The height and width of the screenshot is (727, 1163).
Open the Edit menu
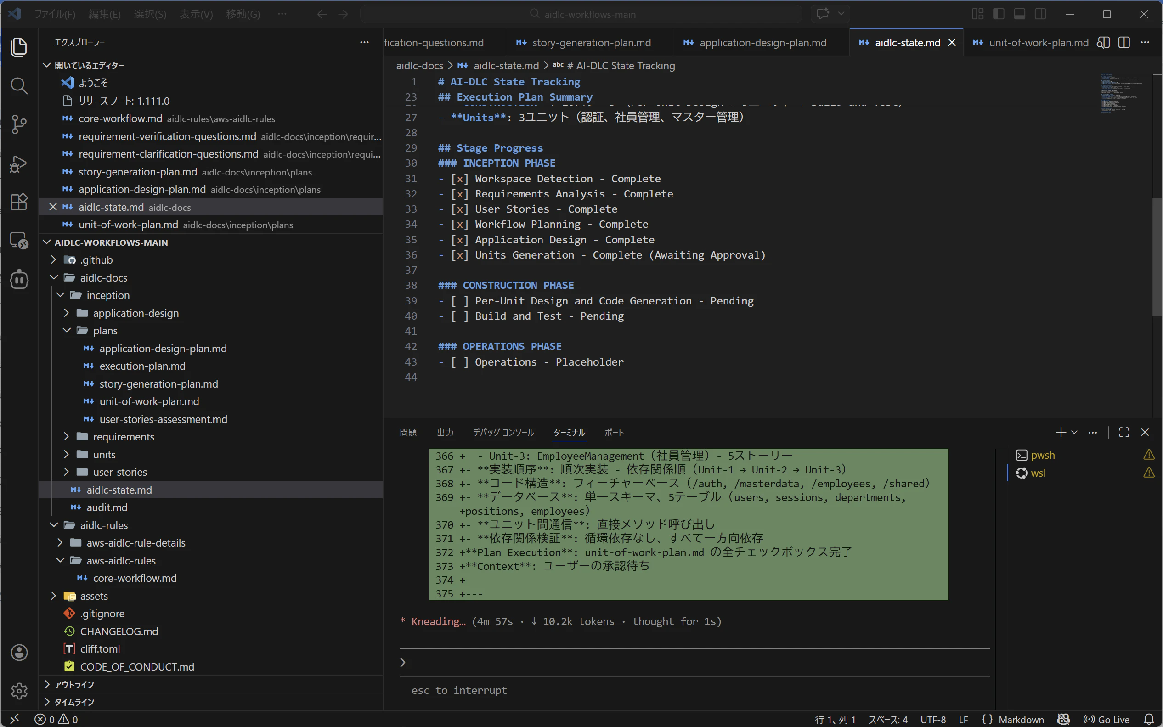pos(104,14)
